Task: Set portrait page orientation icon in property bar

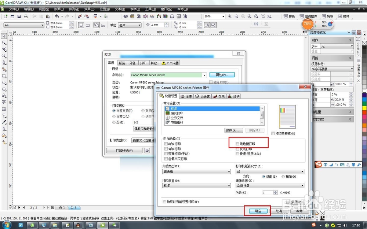Action: click(81, 25)
